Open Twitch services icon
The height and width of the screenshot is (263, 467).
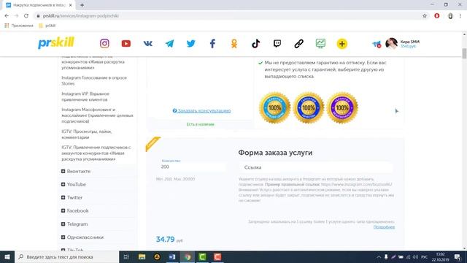click(x=277, y=44)
